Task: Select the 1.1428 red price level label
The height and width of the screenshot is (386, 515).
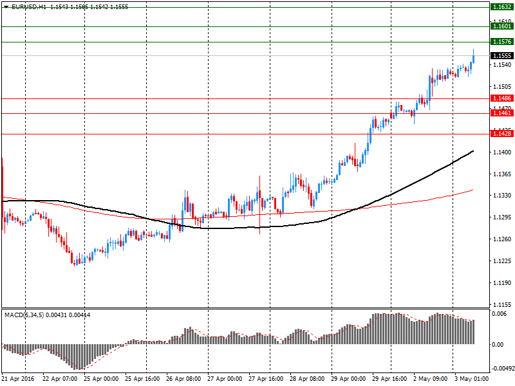Action: (x=502, y=134)
